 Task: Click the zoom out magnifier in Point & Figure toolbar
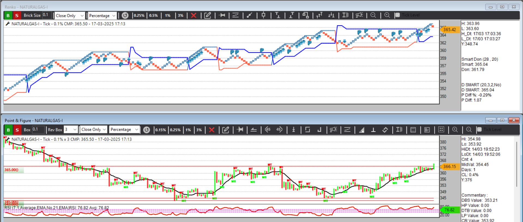click(x=469, y=130)
